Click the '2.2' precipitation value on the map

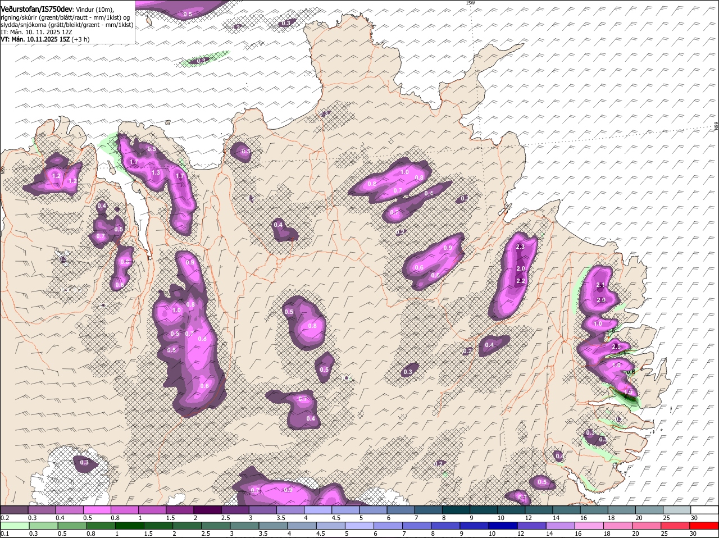tap(520, 281)
